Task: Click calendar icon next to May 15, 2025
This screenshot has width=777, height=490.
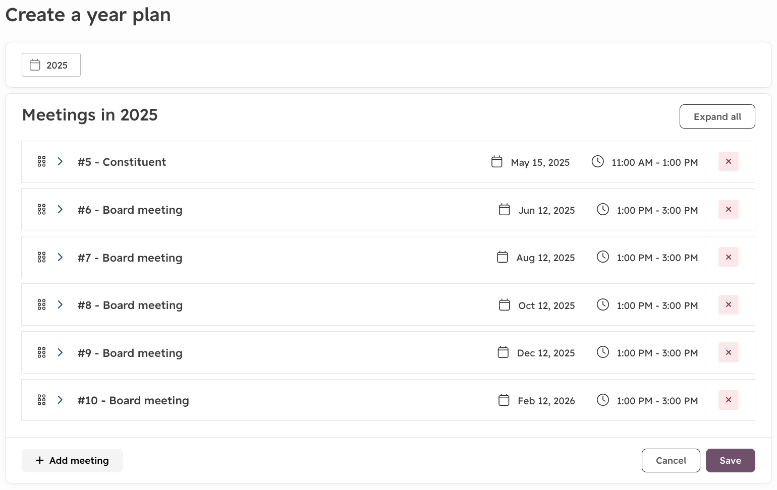Action: (497, 162)
